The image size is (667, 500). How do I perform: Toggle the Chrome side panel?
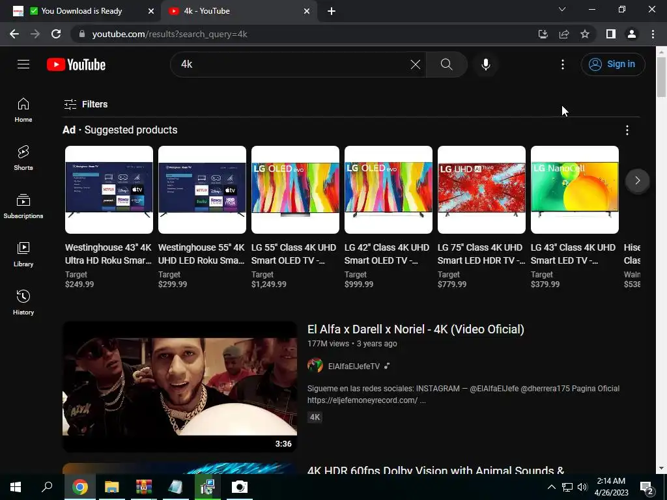point(611,34)
